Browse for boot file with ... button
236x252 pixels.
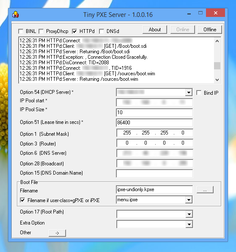click(x=205, y=190)
